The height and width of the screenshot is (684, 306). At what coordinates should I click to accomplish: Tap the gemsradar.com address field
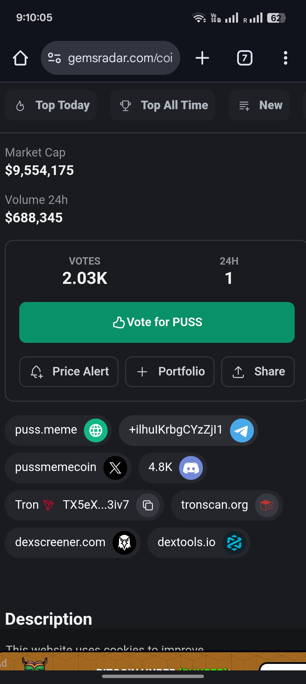coord(110,58)
